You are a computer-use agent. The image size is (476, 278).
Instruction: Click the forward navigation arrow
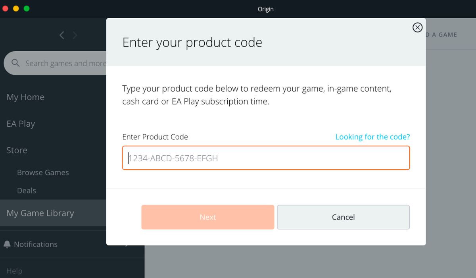75,35
